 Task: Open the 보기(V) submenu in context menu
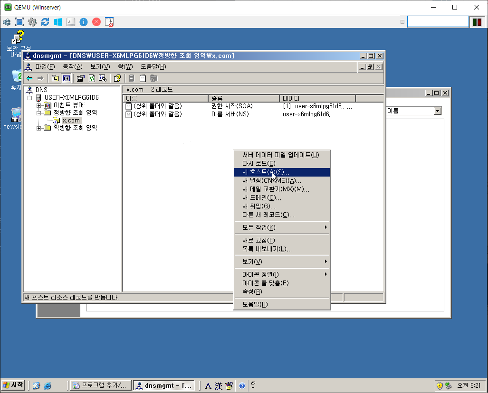click(x=282, y=262)
